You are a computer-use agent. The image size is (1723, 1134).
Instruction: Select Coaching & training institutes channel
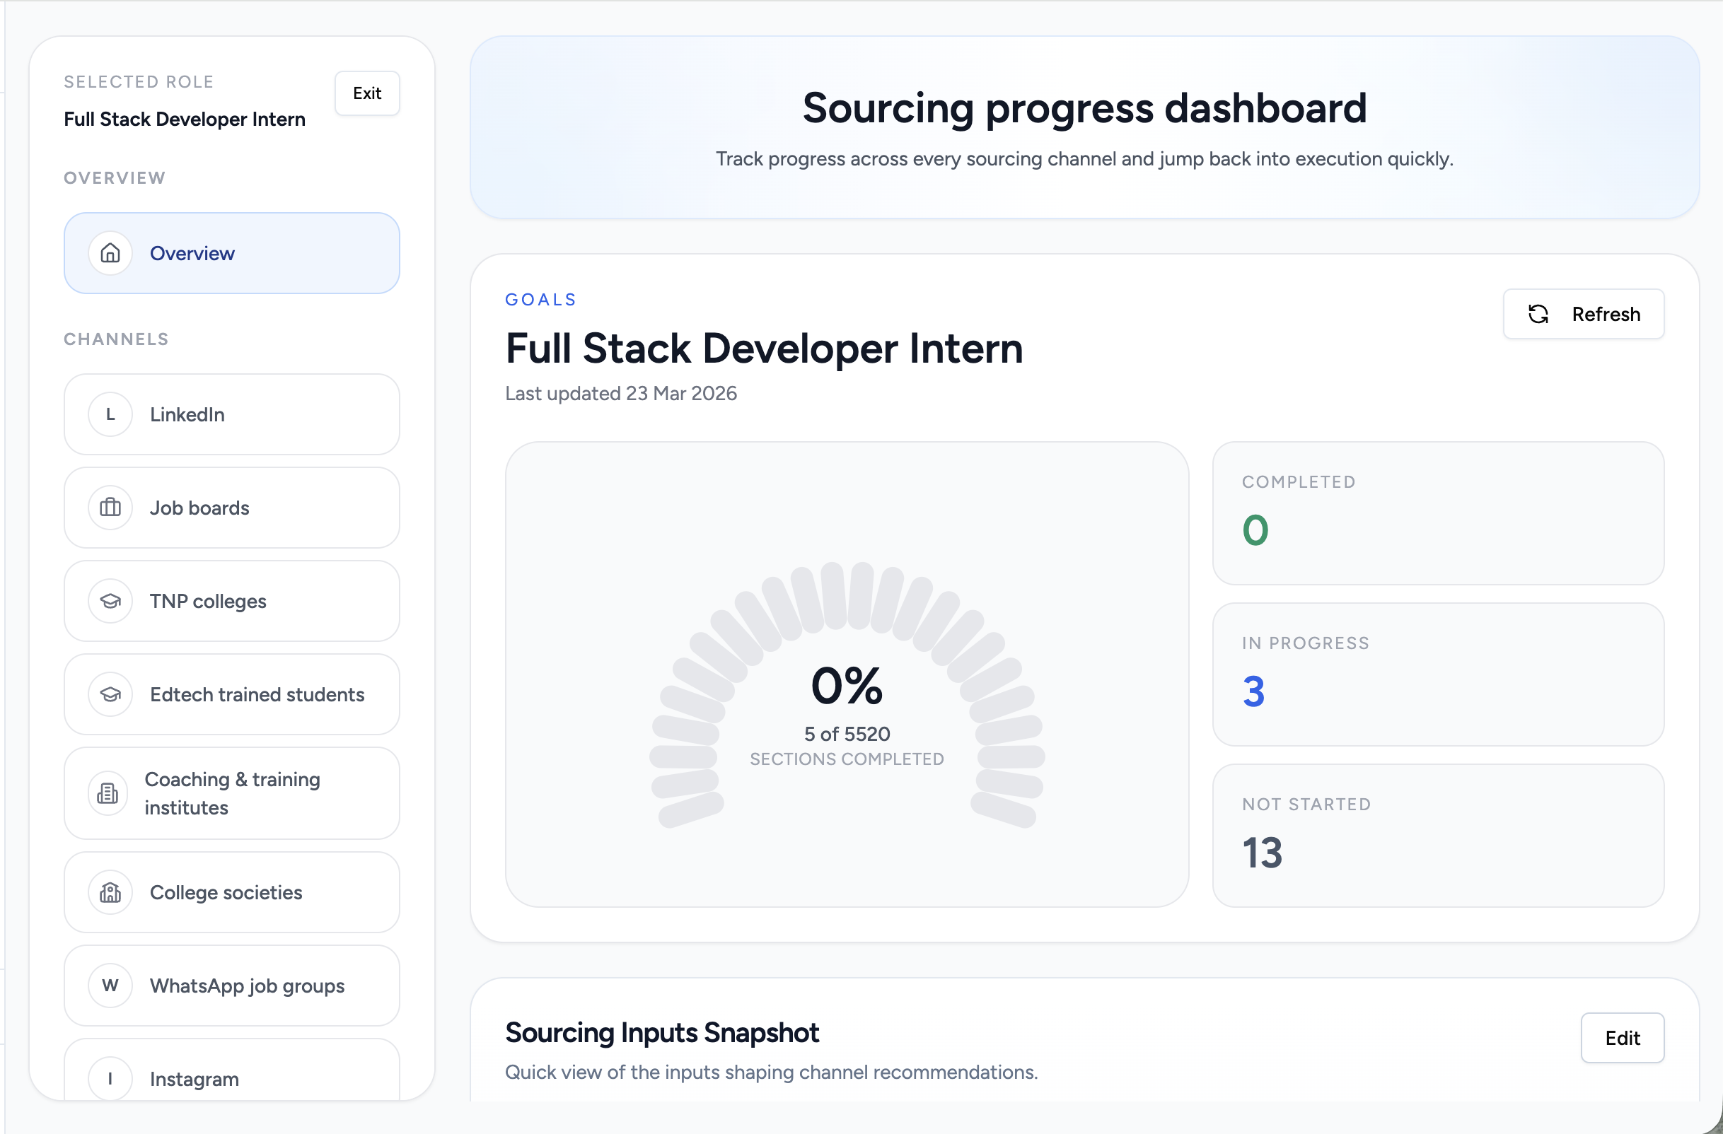tap(232, 794)
